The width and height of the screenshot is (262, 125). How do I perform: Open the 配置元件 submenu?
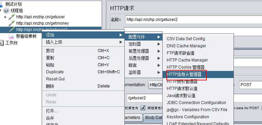(143, 37)
